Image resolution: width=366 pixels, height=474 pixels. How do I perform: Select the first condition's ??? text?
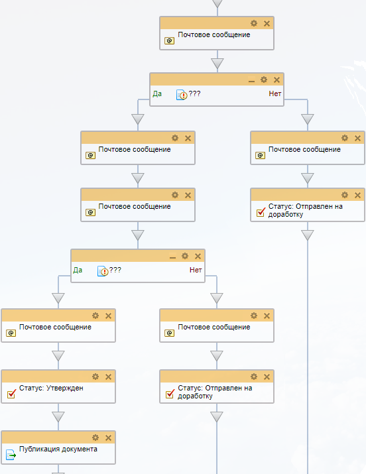(194, 93)
